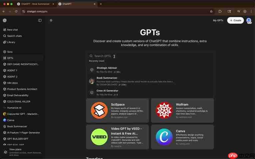Click the green VEED logo
Viewport: 255px width, 159px height.
click(x=99, y=137)
